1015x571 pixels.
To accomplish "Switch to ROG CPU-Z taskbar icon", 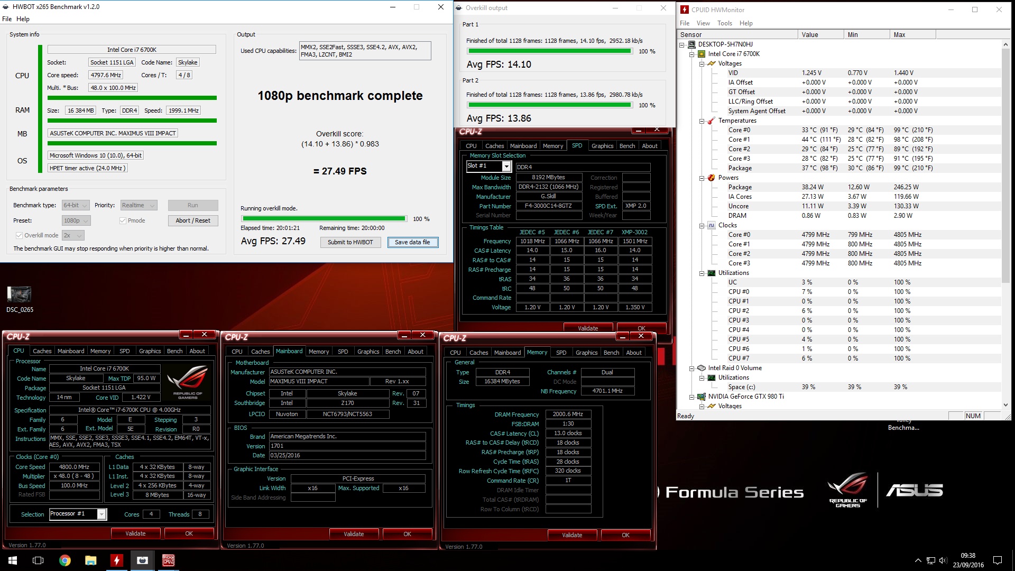I will (x=168, y=560).
